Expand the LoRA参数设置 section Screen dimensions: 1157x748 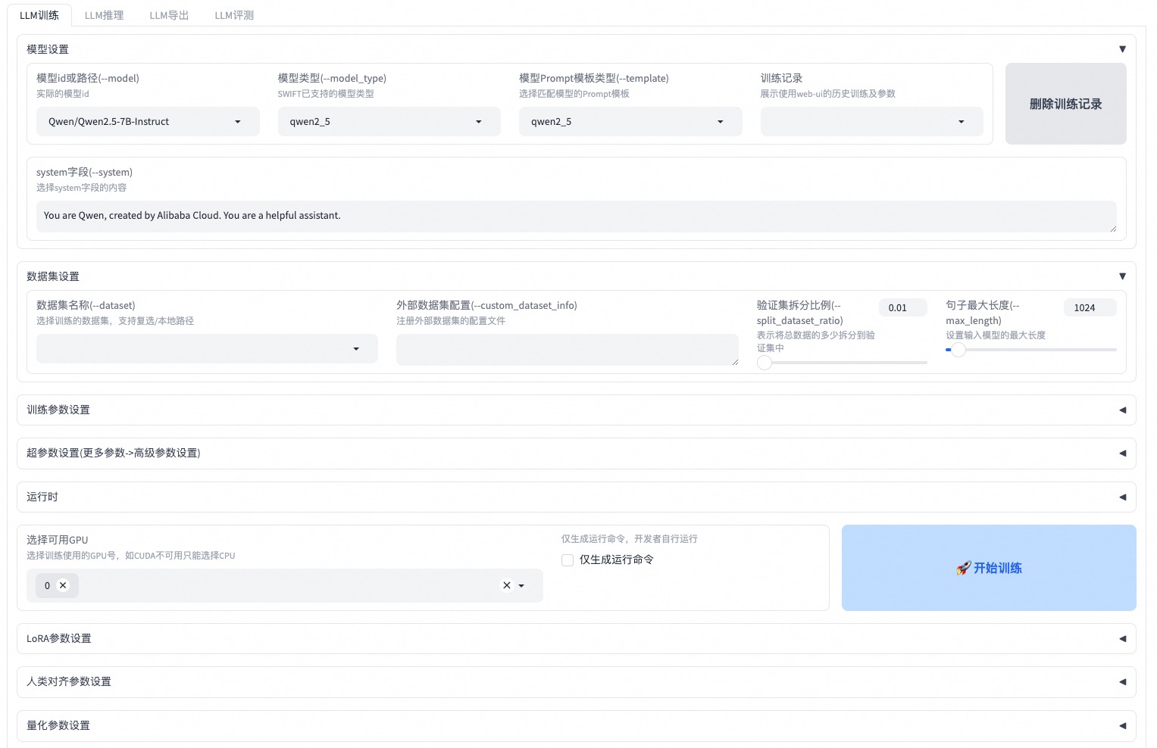coord(1122,639)
